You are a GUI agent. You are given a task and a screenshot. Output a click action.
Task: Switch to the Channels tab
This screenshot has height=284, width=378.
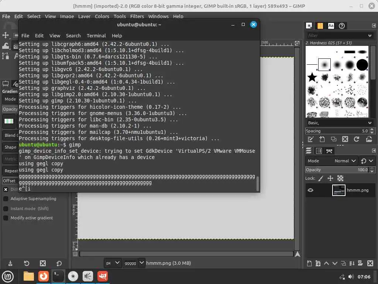[319, 151]
